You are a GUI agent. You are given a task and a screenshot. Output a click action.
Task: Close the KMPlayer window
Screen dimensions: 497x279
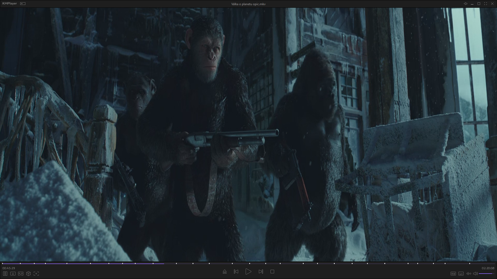492,3
